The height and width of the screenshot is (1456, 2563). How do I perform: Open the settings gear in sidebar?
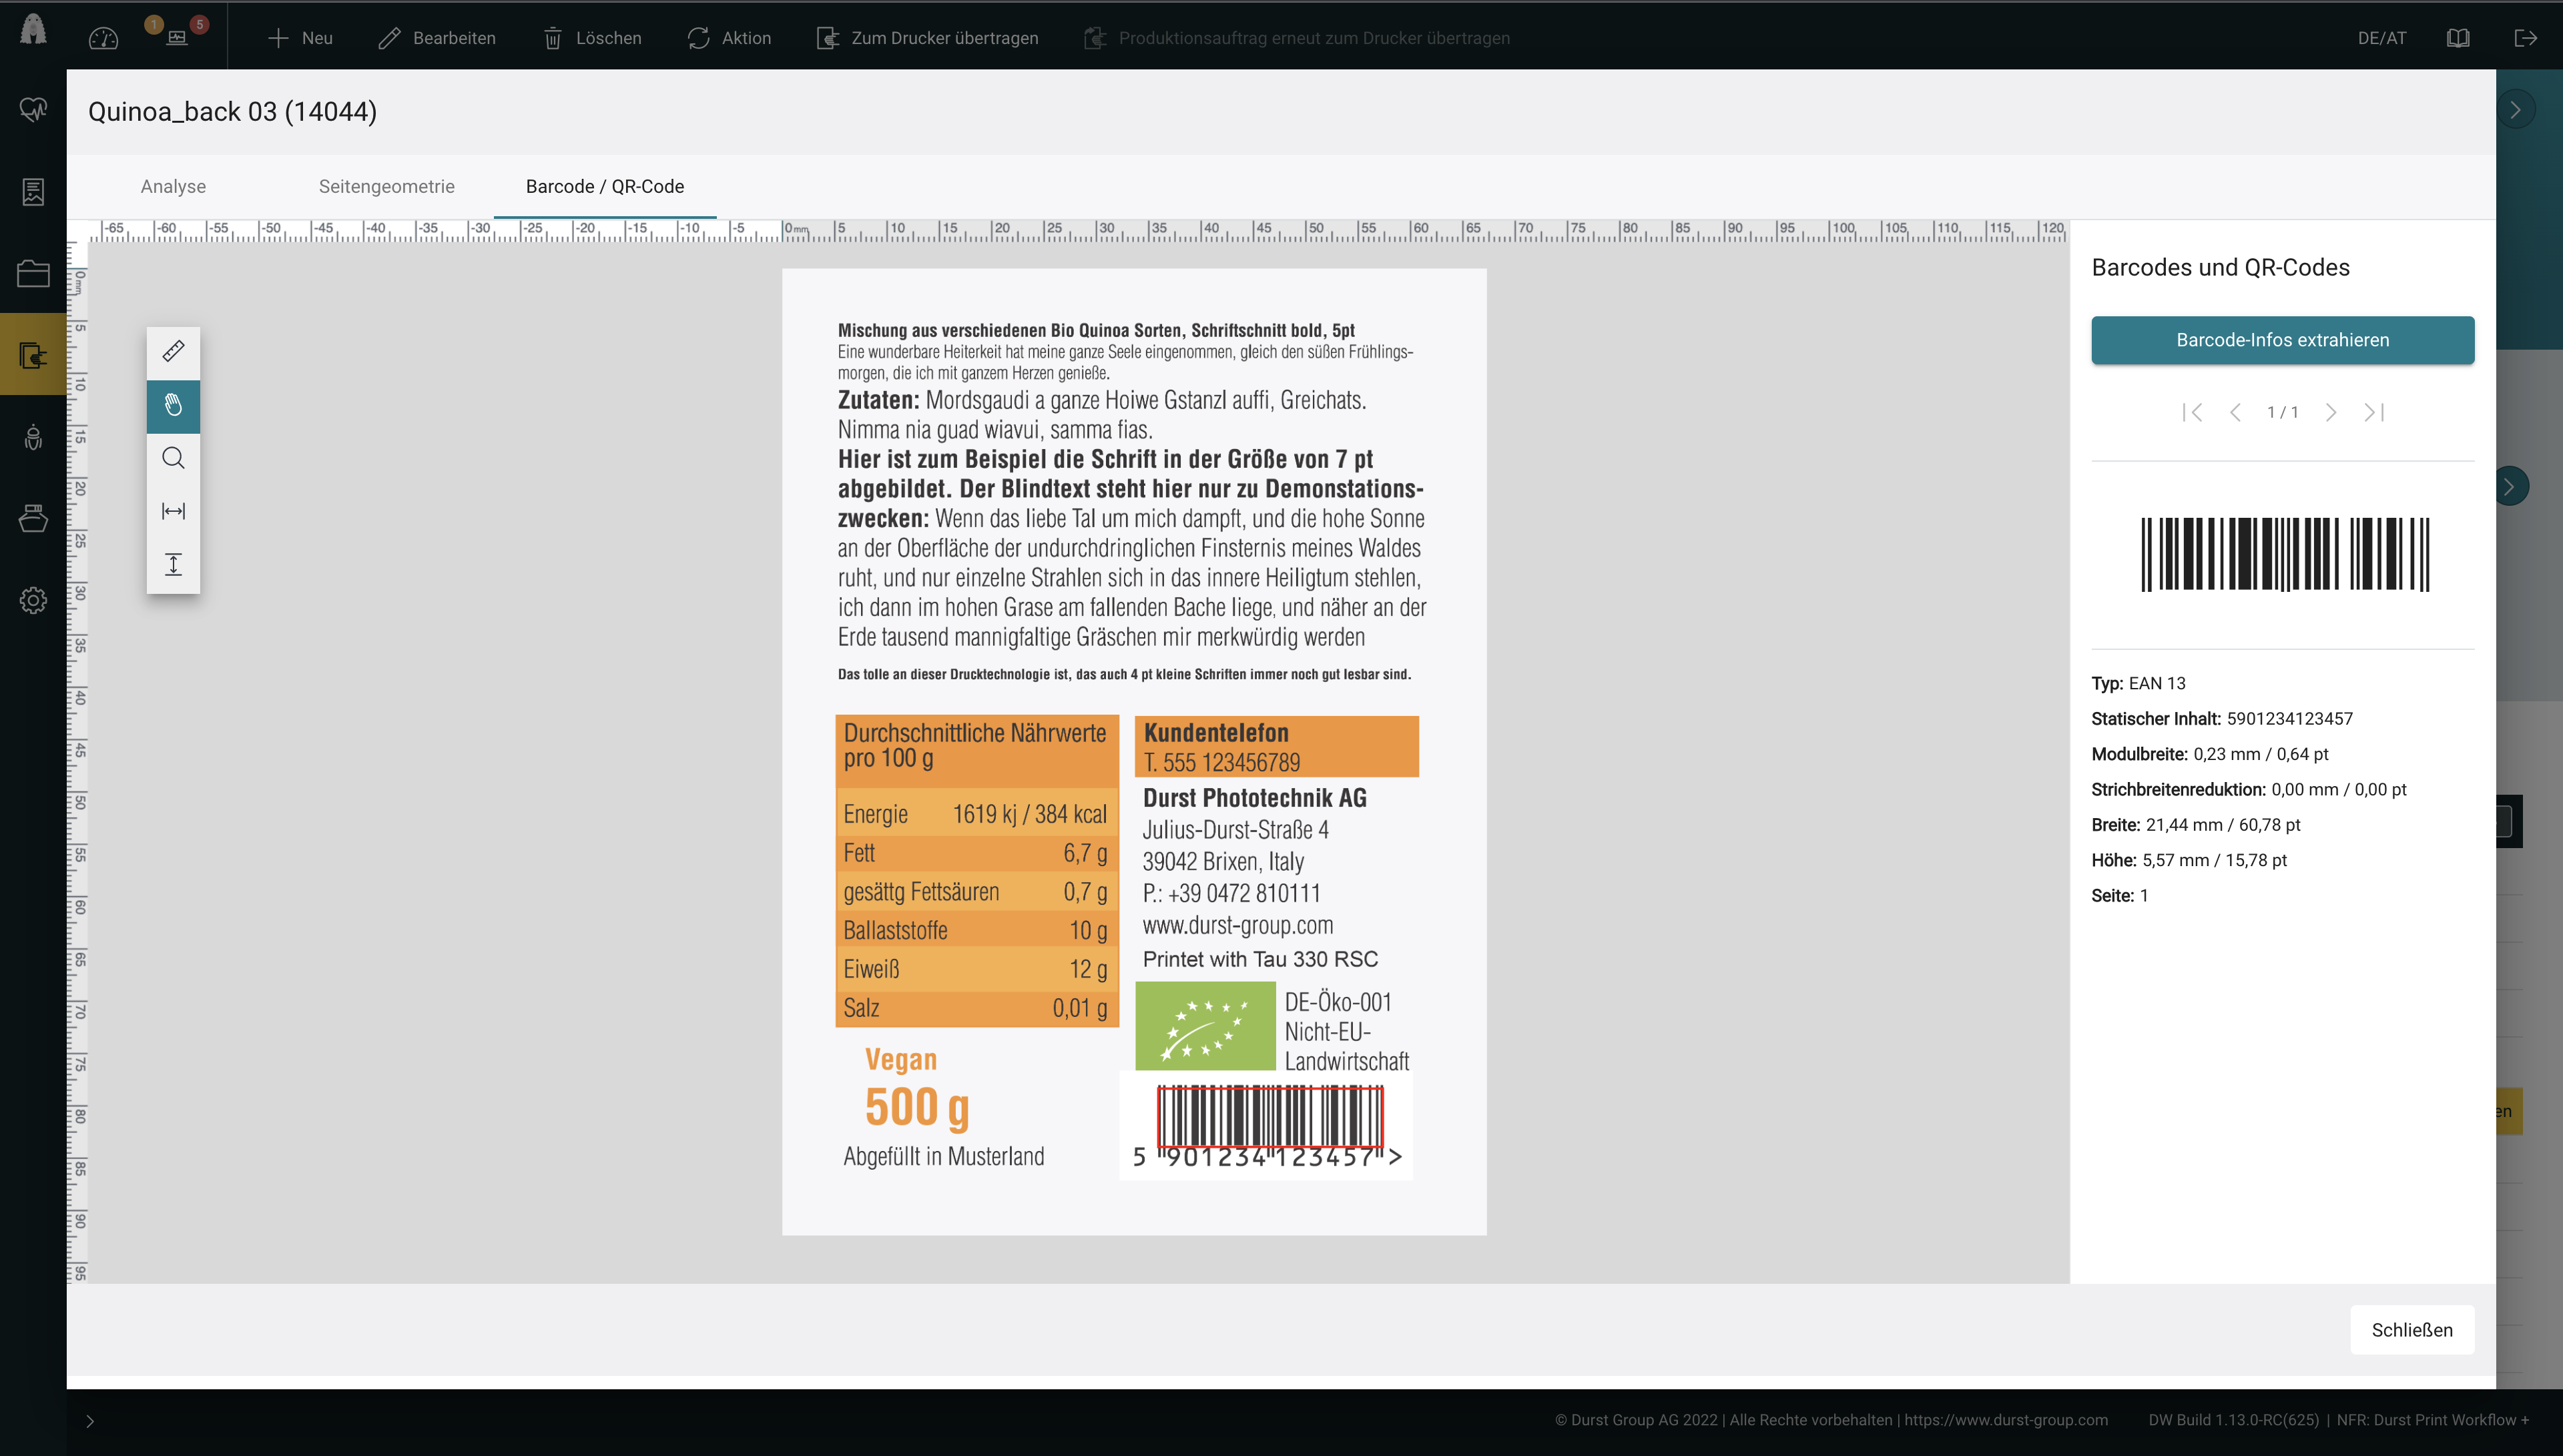point(33,600)
